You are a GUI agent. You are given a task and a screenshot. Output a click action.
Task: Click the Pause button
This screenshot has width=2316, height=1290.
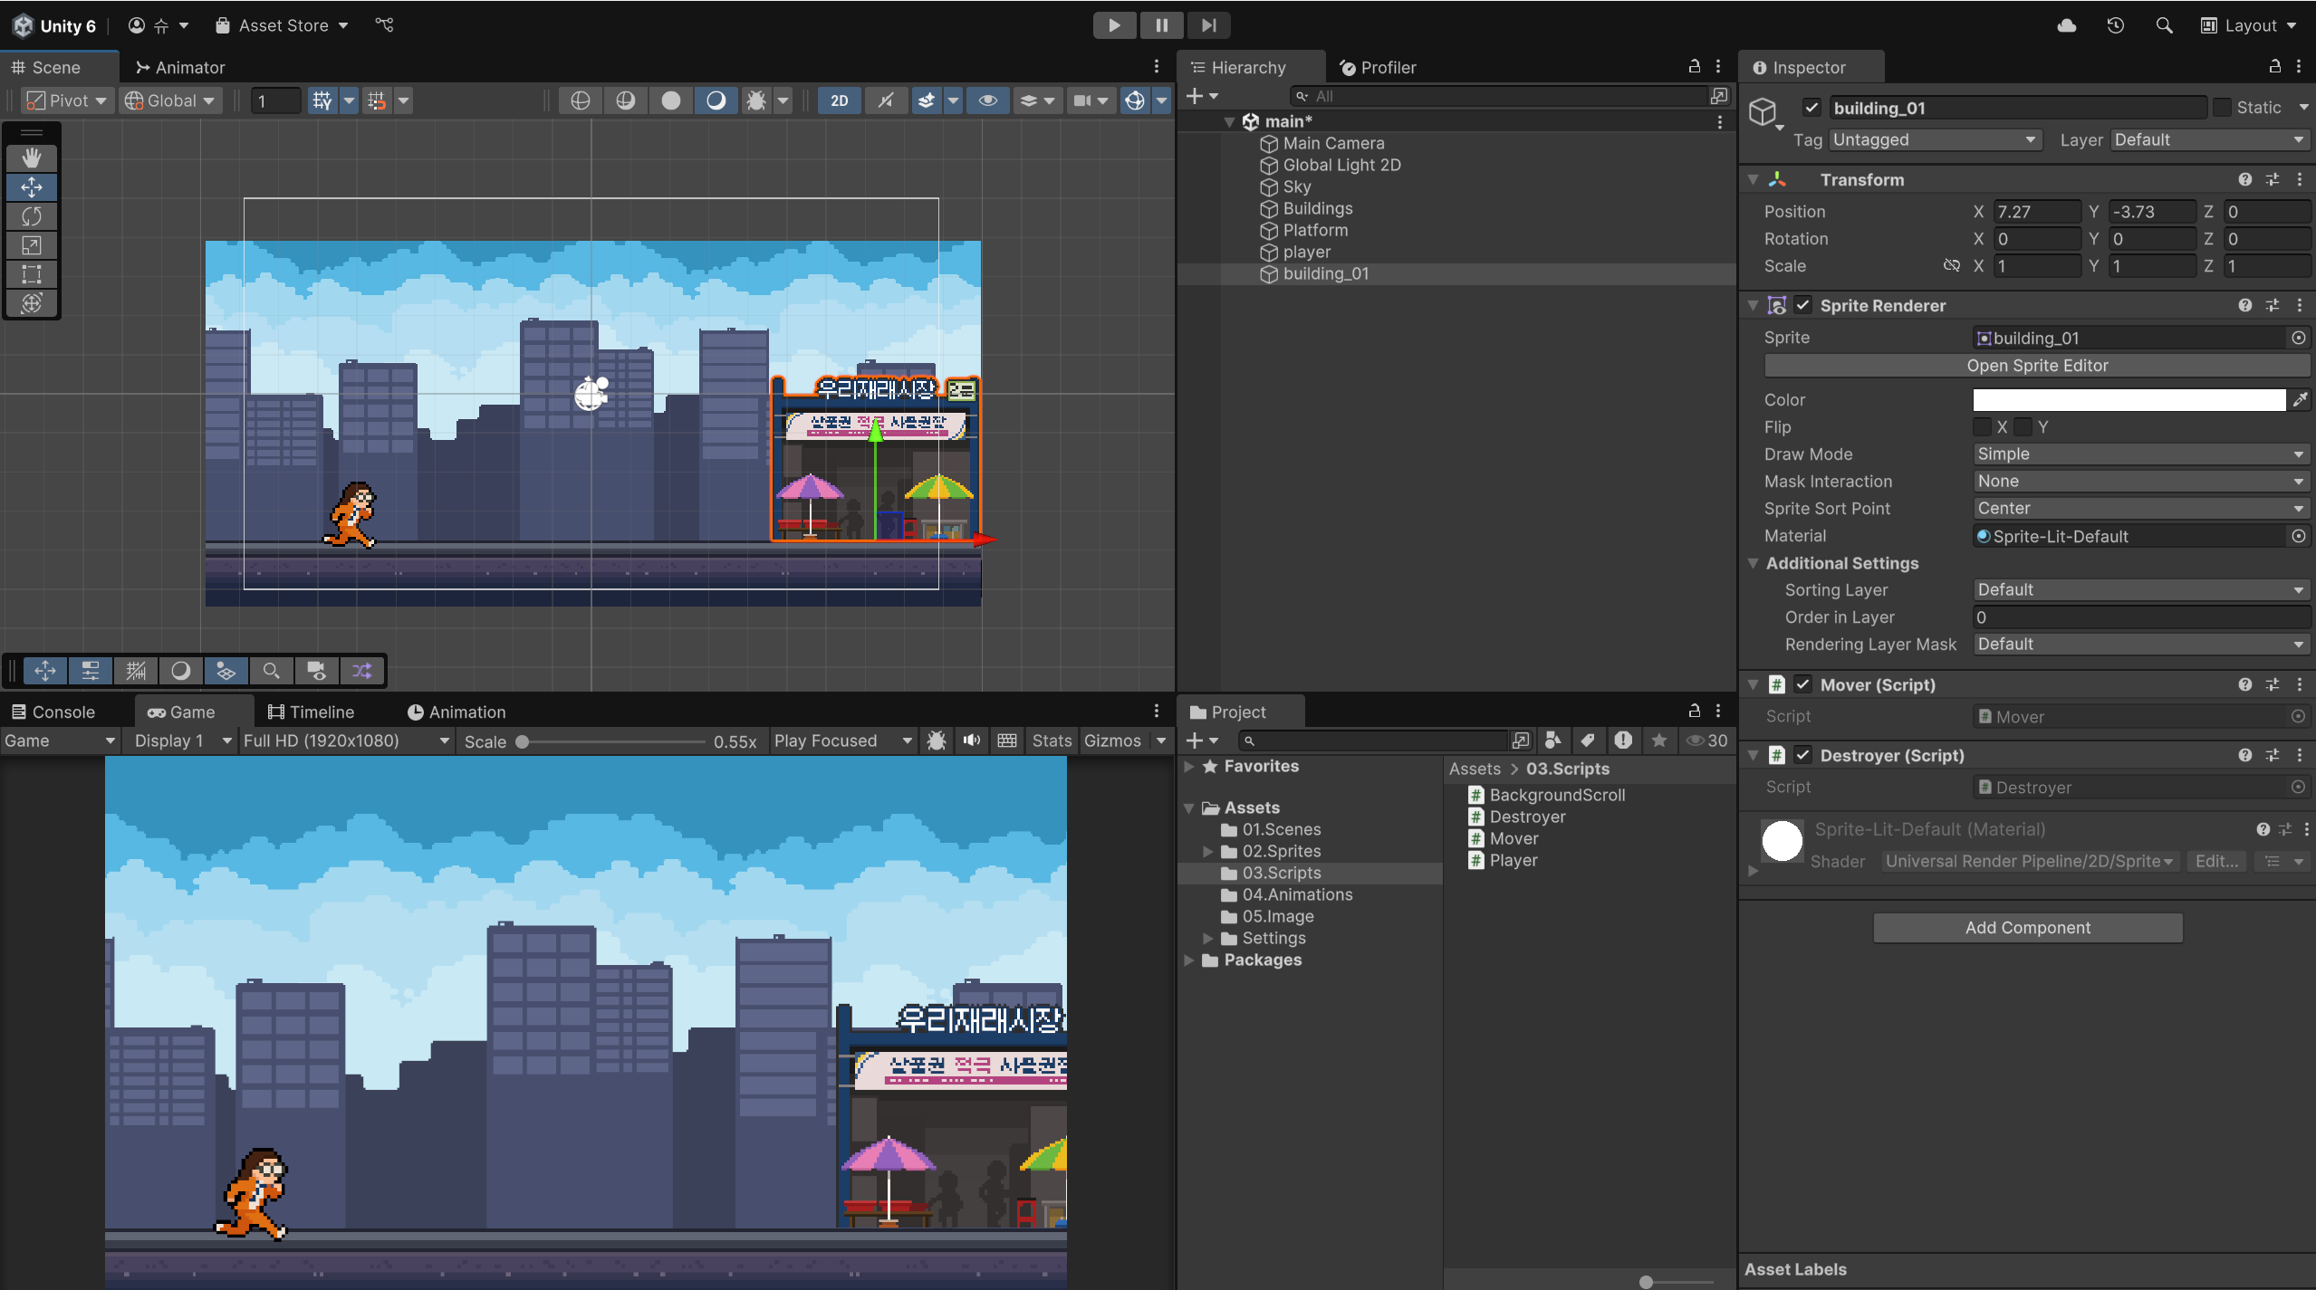(1161, 25)
